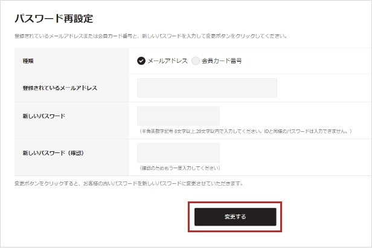This screenshot has width=372, height=248.
Task: Select the 会員カード番号 radio button
Action: click(x=196, y=61)
